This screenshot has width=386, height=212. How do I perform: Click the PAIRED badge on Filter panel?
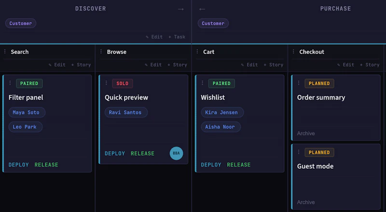click(x=29, y=83)
